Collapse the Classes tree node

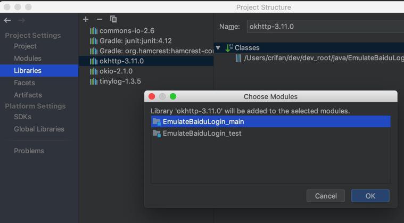click(x=218, y=47)
